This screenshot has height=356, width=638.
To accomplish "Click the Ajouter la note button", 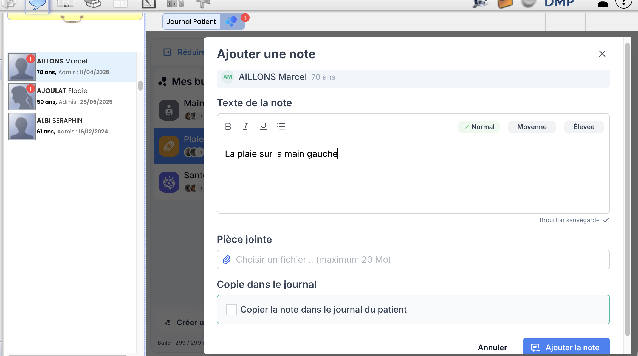I will pyautogui.click(x=566, y=347).
